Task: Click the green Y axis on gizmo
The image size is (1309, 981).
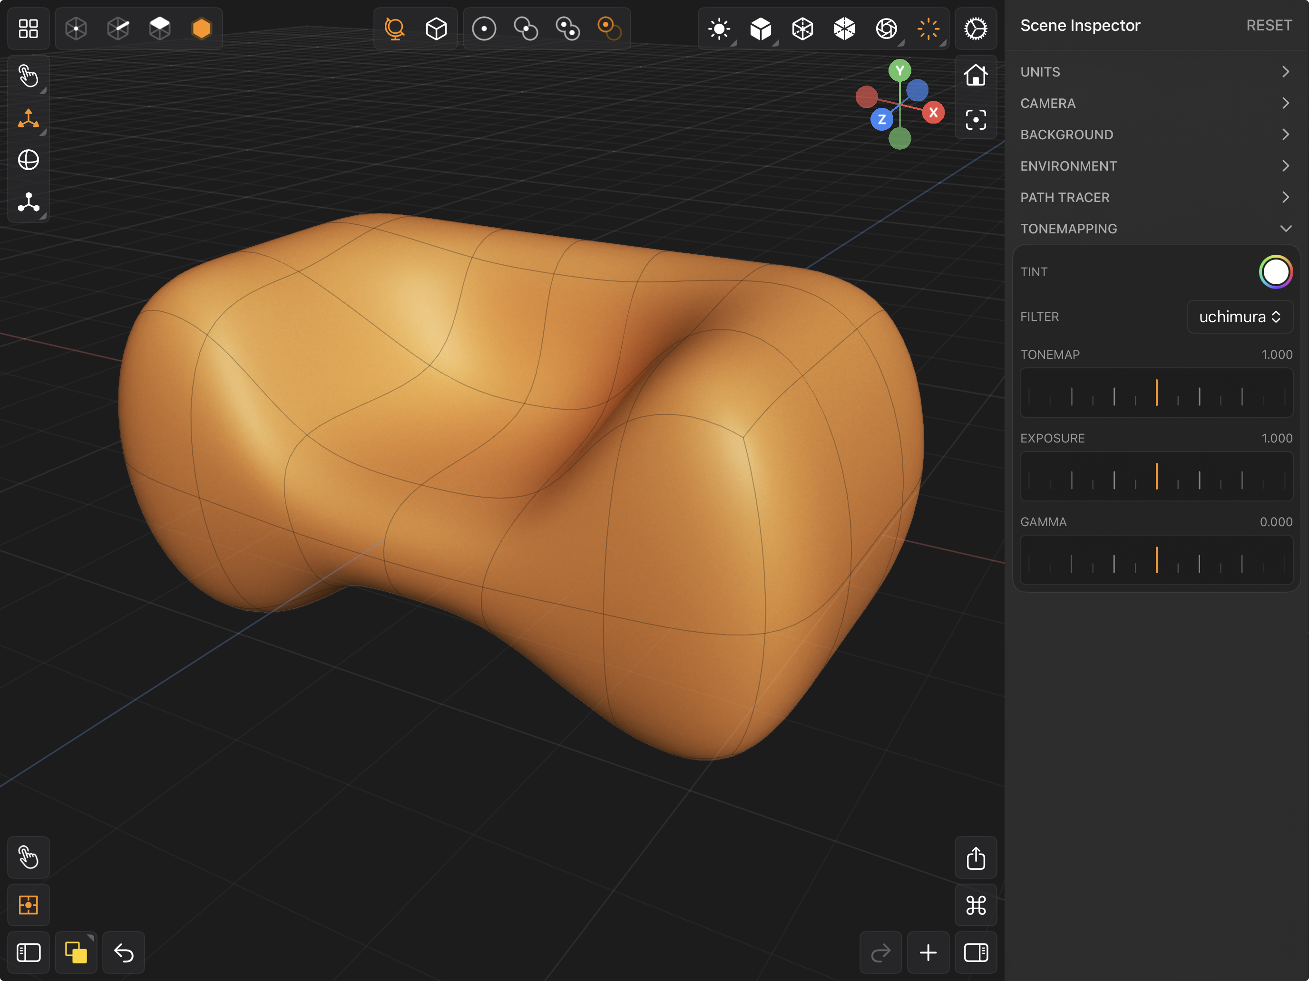Action: [899, 71]
